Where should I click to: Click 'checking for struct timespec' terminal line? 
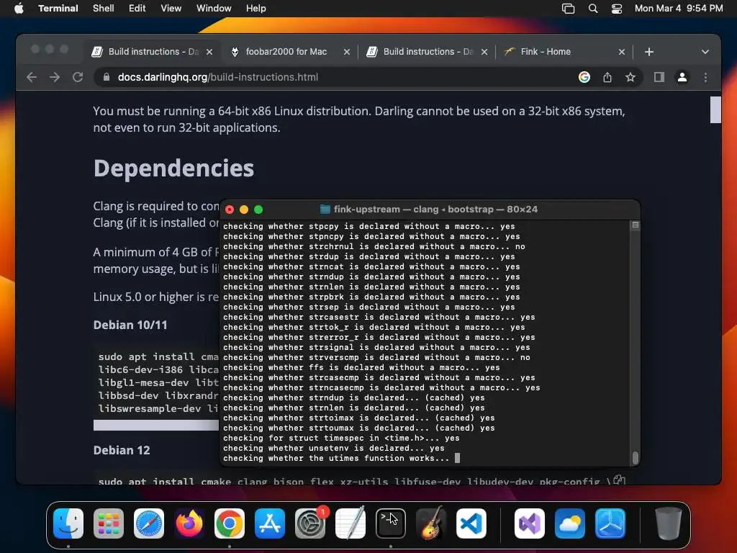(341, 438)
